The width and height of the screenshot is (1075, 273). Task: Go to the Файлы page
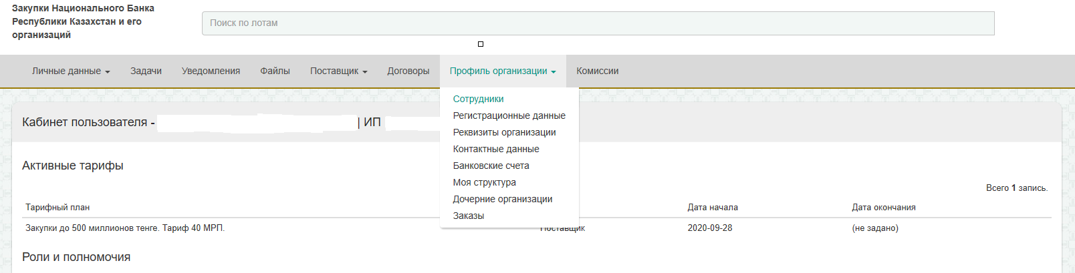click(275, 71)
